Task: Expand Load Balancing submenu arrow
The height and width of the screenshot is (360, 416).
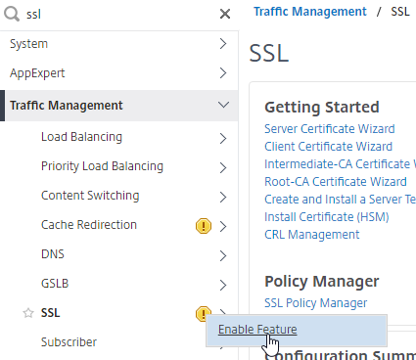Action: [x=223, y=138]
